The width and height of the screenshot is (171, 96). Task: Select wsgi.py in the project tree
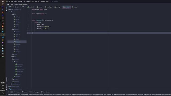coord(17,27)
